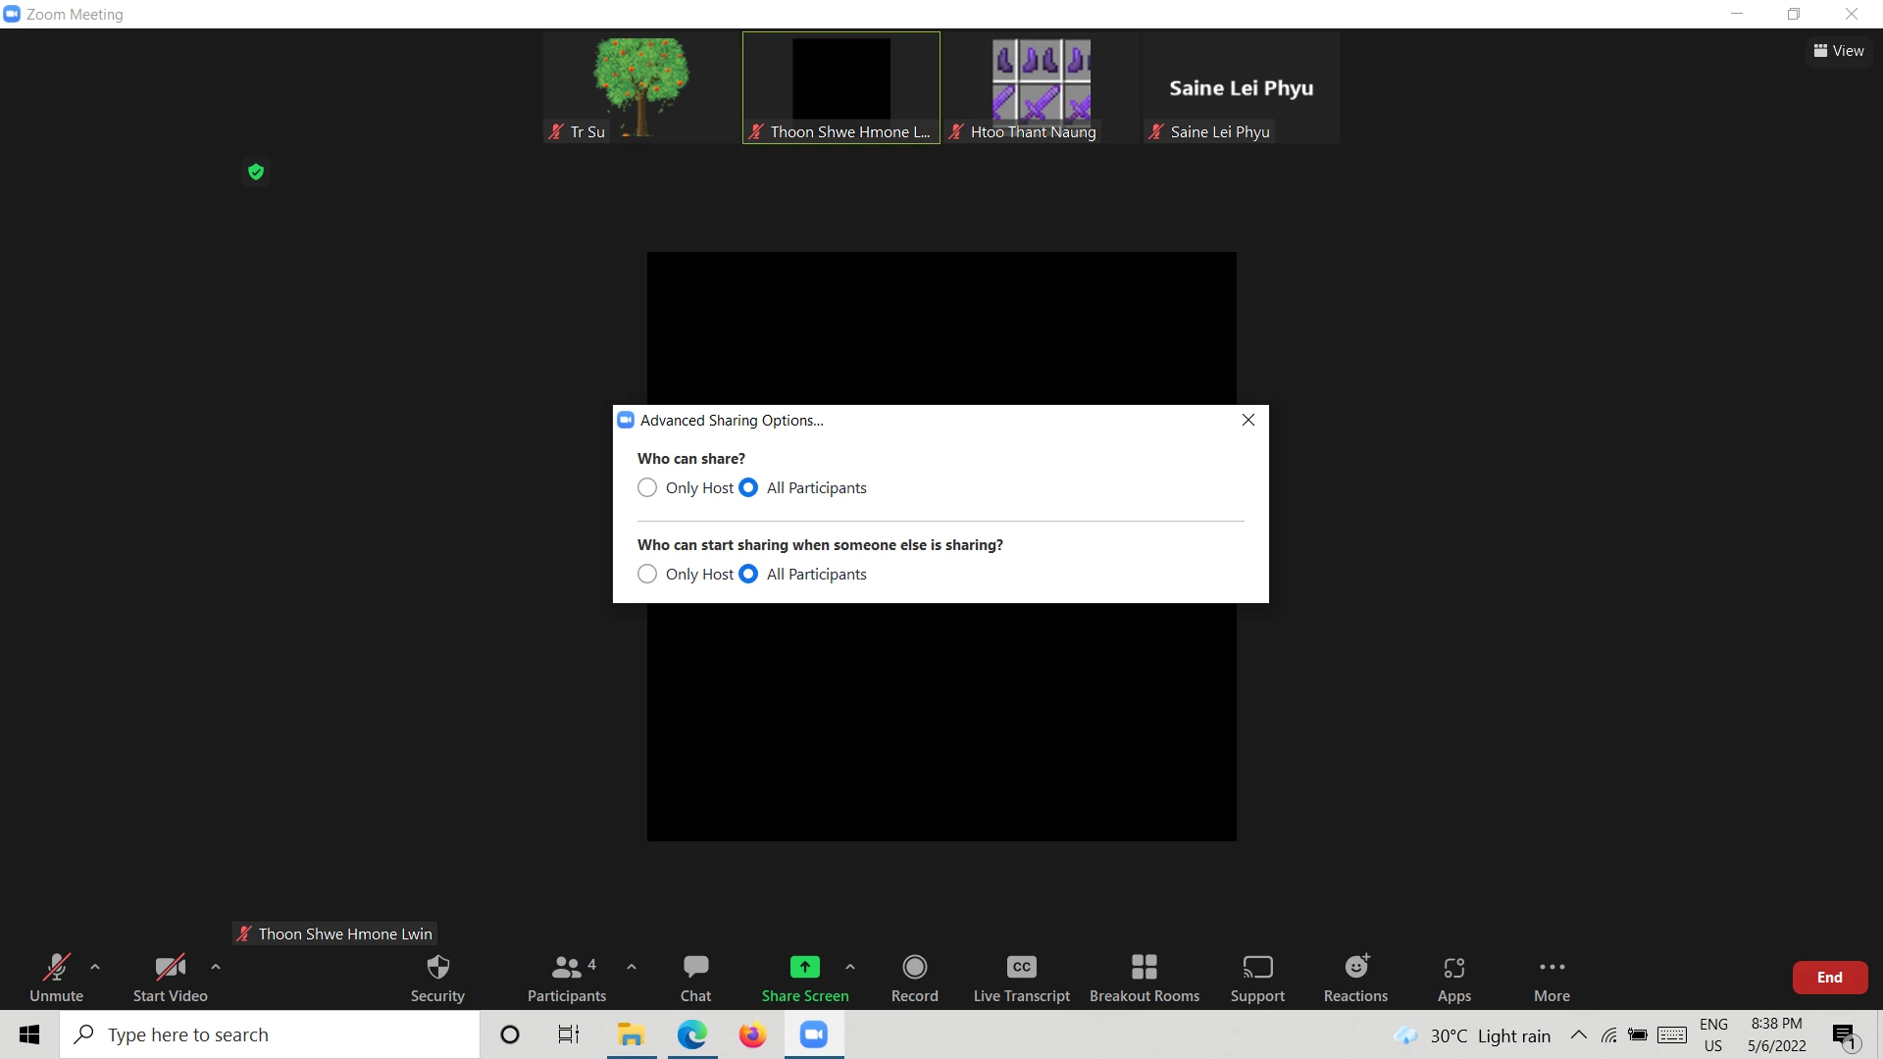Click green encryption shield icon
The width and height of the screenshot is (1883, 1059).
click(x=256, y=173)
